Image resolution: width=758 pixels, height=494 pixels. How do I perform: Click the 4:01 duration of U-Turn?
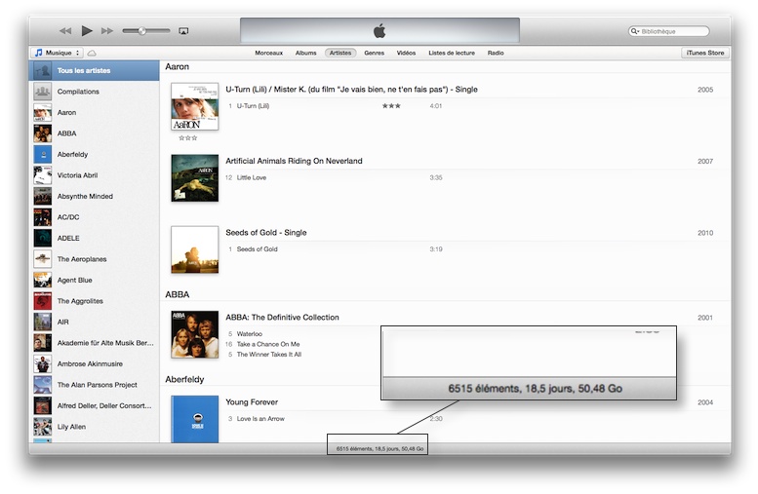[435, 106]
